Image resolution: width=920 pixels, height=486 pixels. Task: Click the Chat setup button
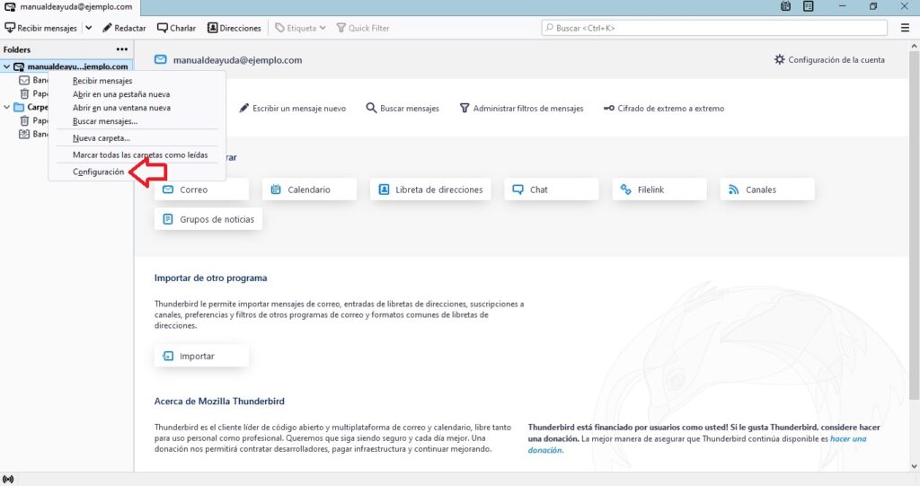pos(552,189)
